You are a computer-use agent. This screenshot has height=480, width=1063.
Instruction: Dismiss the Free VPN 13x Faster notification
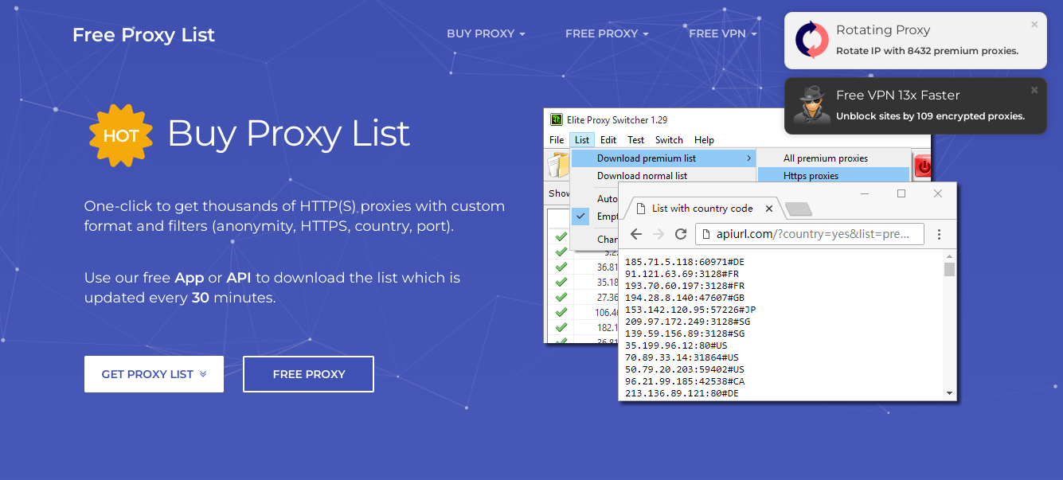coord(1034,90)
